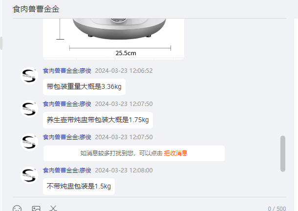Open the product image showing 25.5cm
Viewport: 298px width, 211px height.
(114, 39)
